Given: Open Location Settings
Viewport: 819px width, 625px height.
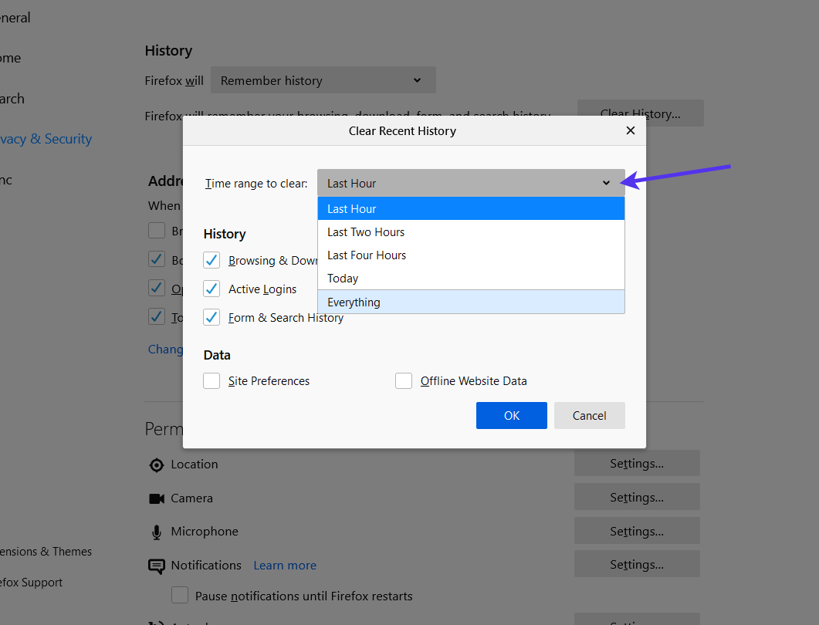Looking at the screenshot, I should (x=636, y=464).
